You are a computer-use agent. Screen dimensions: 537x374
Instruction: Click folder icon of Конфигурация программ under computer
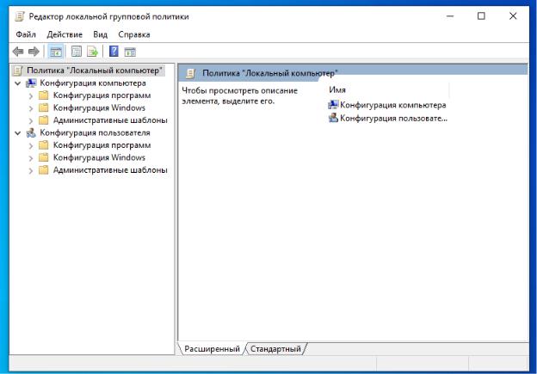[x=44, y=95]
